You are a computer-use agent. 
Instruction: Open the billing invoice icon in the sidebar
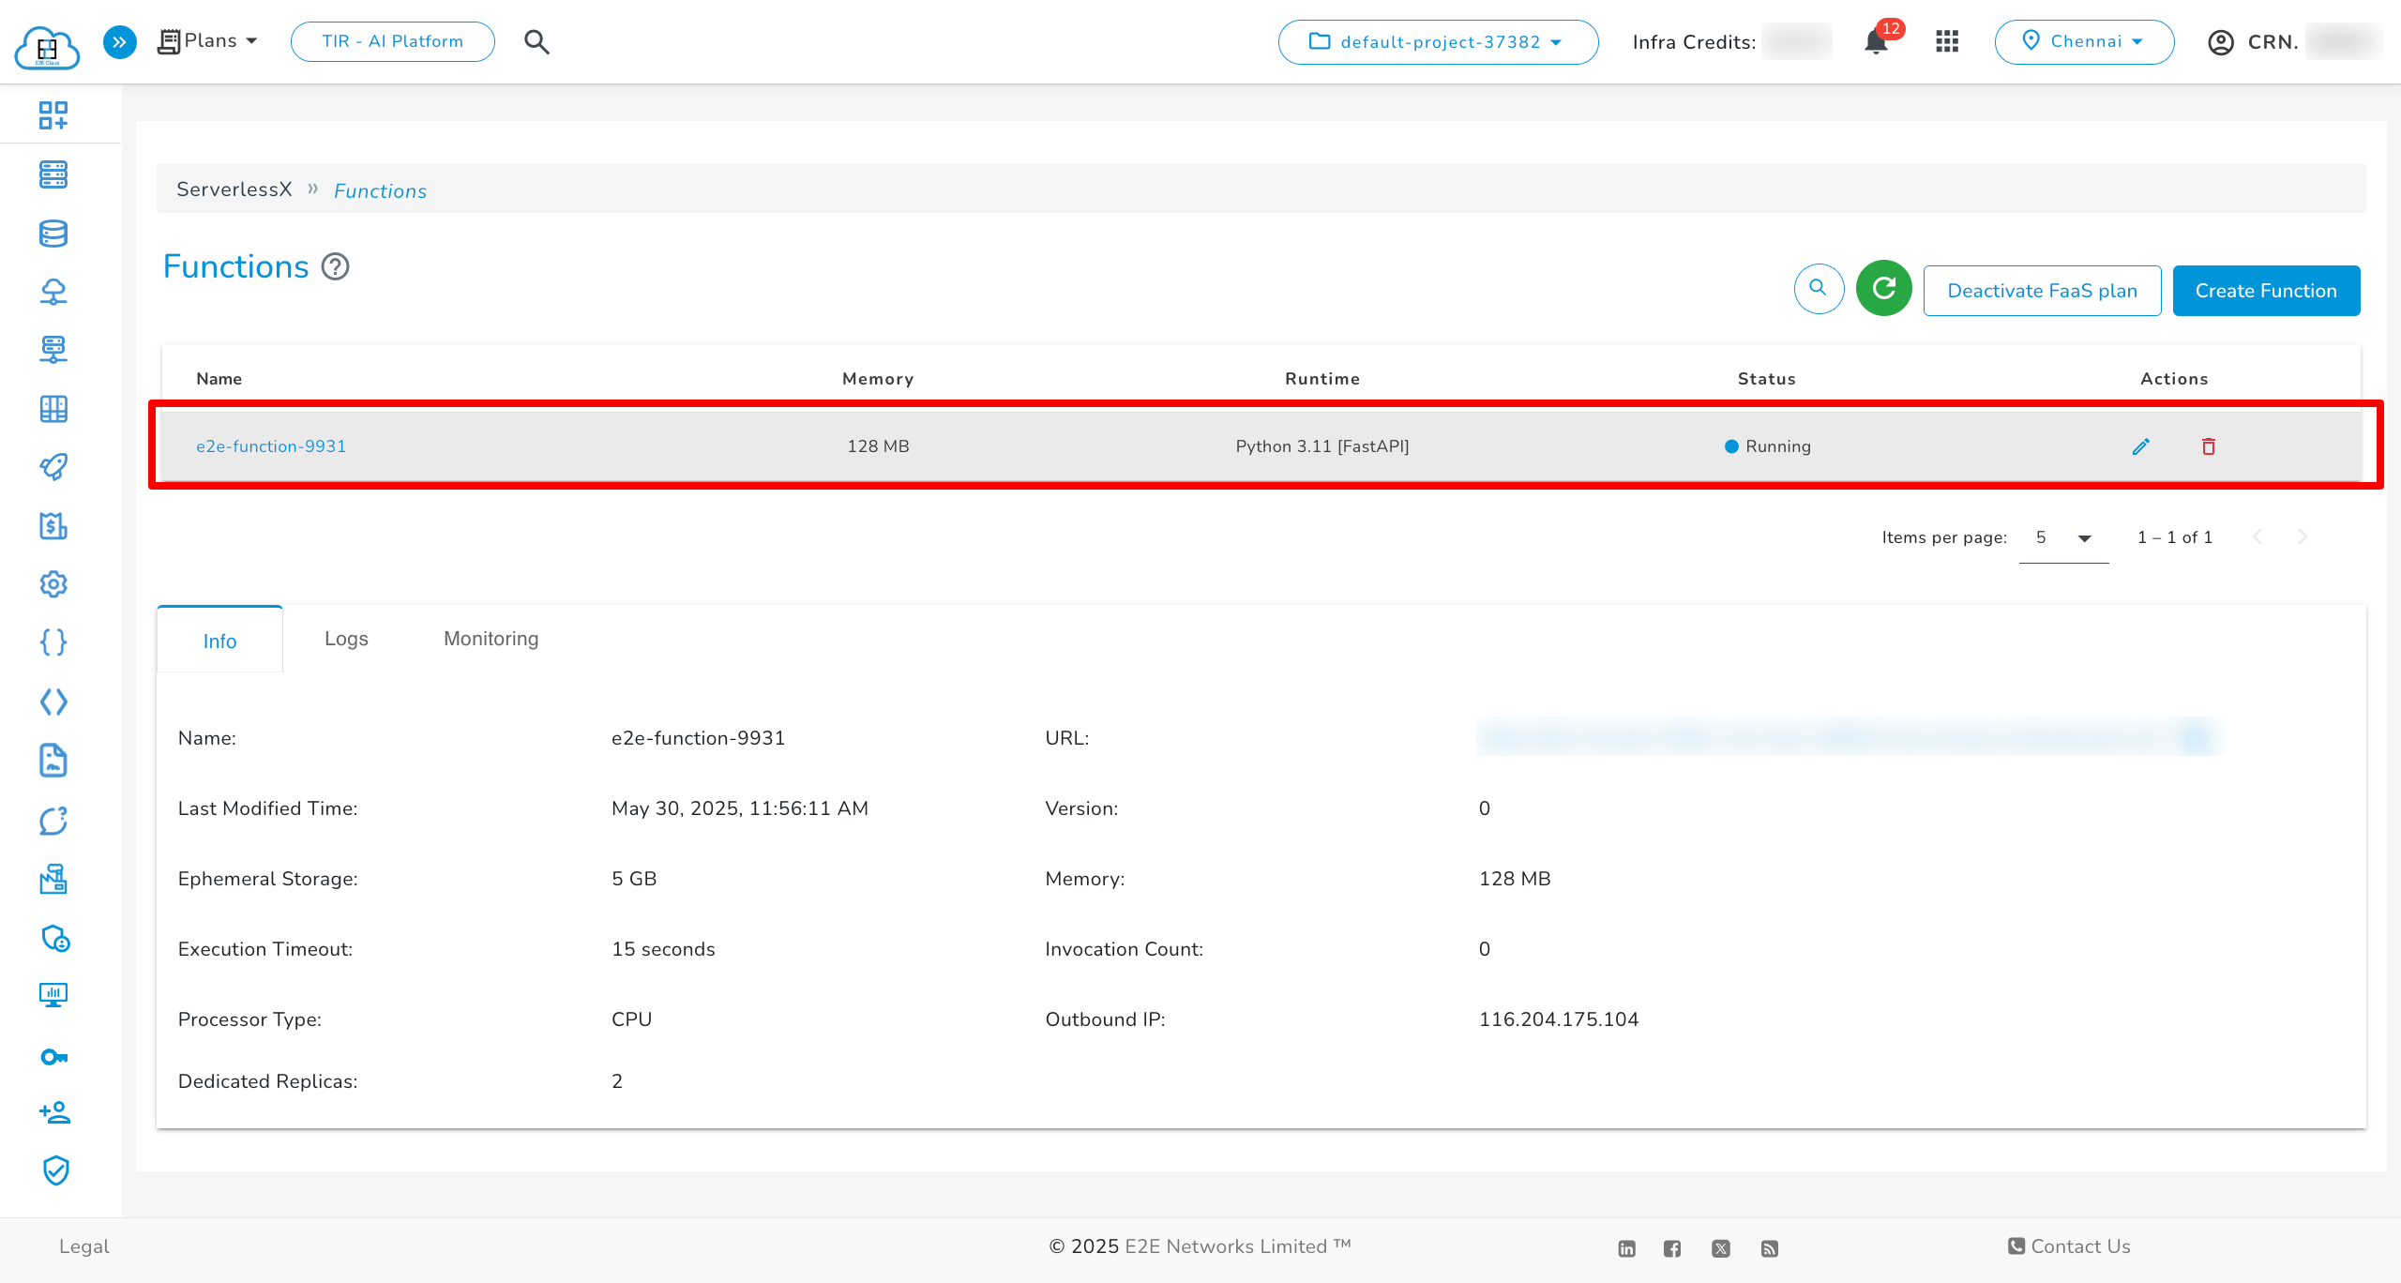coord(53,526)
